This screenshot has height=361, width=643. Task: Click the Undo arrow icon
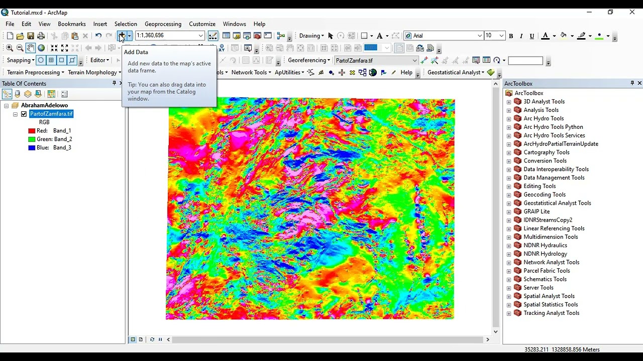pyautogui.click(x=98, y=36)
